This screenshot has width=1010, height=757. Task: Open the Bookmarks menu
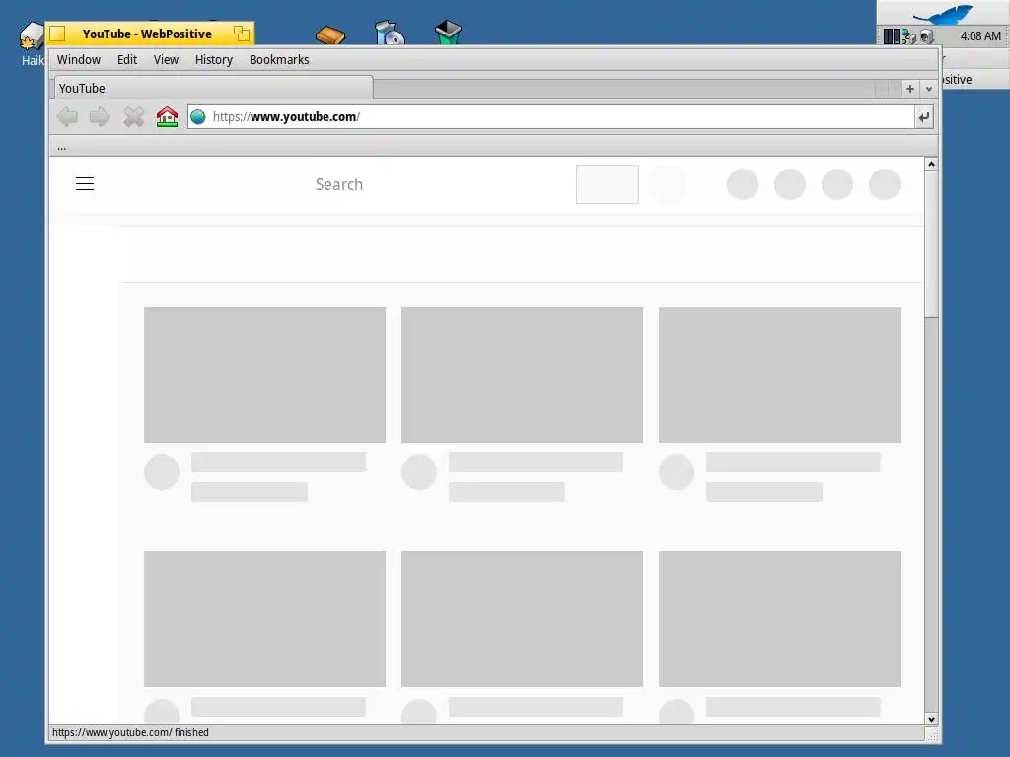click(x=279, y=60)
